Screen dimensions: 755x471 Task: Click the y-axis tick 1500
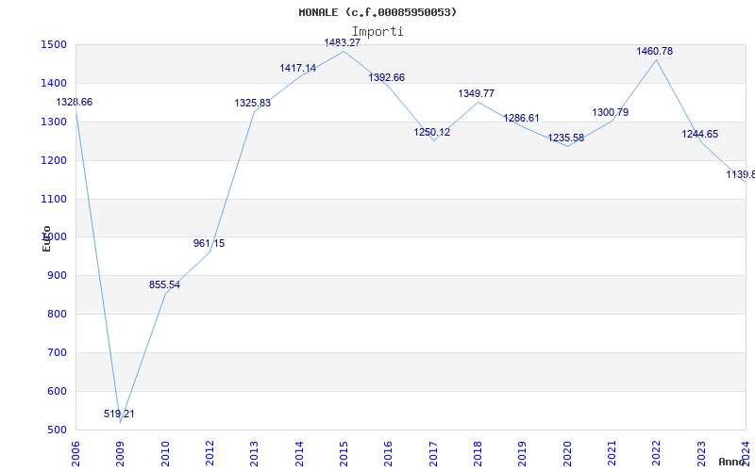coord(52,45)
